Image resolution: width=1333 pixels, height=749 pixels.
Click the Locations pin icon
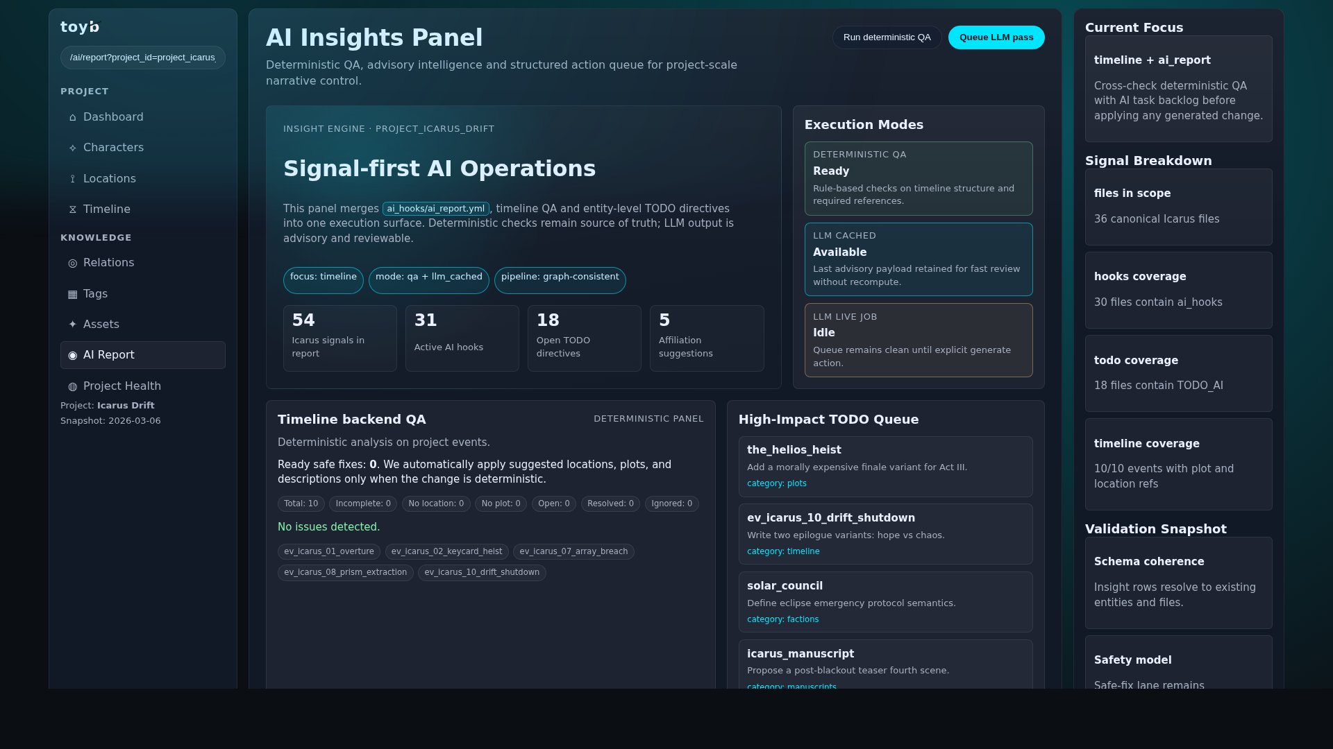(x=72, y=179)
